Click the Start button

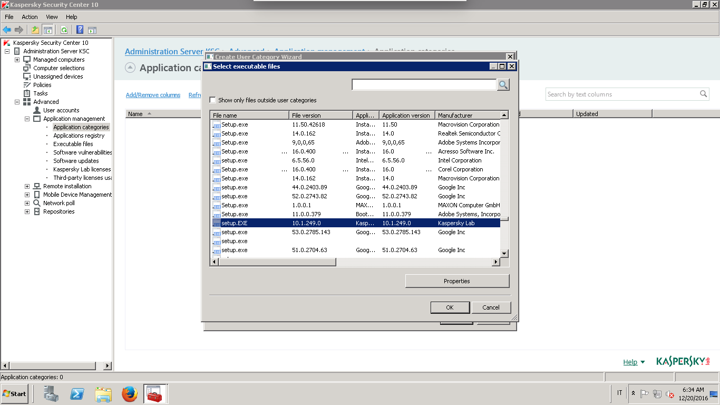(15, 393)
